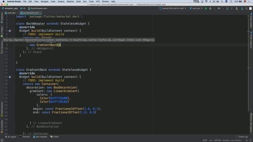The width and height of the screenshot is (253, 142).
Task: Open the Tools menu
Action: click(91, 2)
